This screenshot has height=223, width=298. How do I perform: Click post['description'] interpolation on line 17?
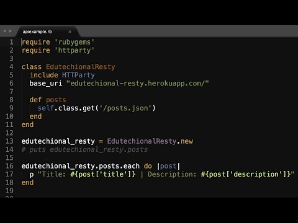pos(246,174)
